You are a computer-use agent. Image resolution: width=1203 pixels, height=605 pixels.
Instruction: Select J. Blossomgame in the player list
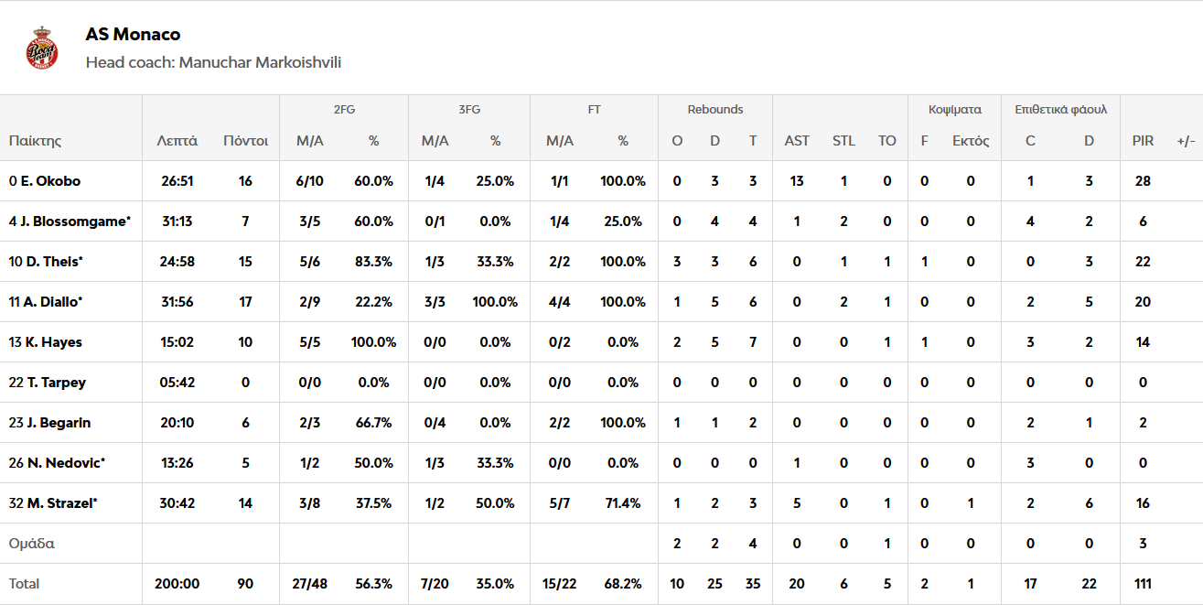point(75,221)
